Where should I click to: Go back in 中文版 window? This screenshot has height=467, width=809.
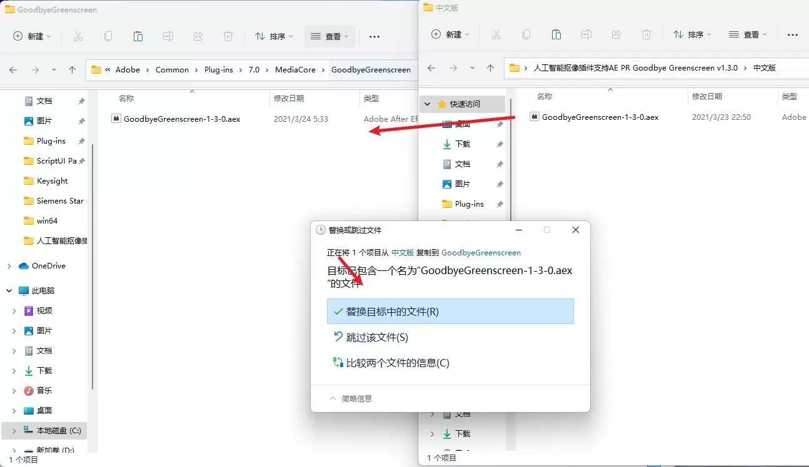[431, 68]
